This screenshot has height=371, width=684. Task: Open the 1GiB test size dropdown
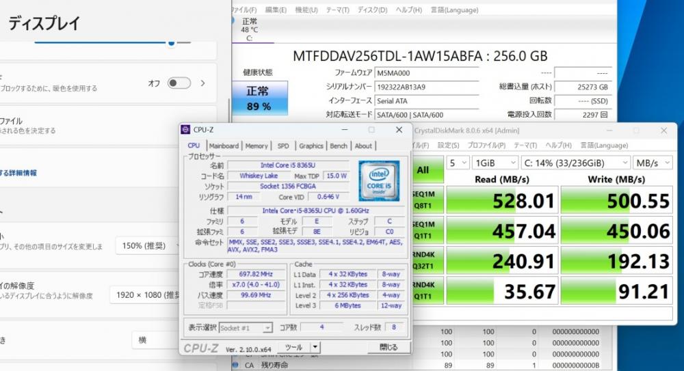tap(495, 163)
